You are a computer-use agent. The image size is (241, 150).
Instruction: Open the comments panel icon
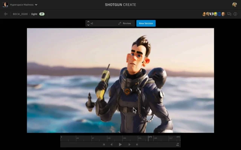pos(229,14)
